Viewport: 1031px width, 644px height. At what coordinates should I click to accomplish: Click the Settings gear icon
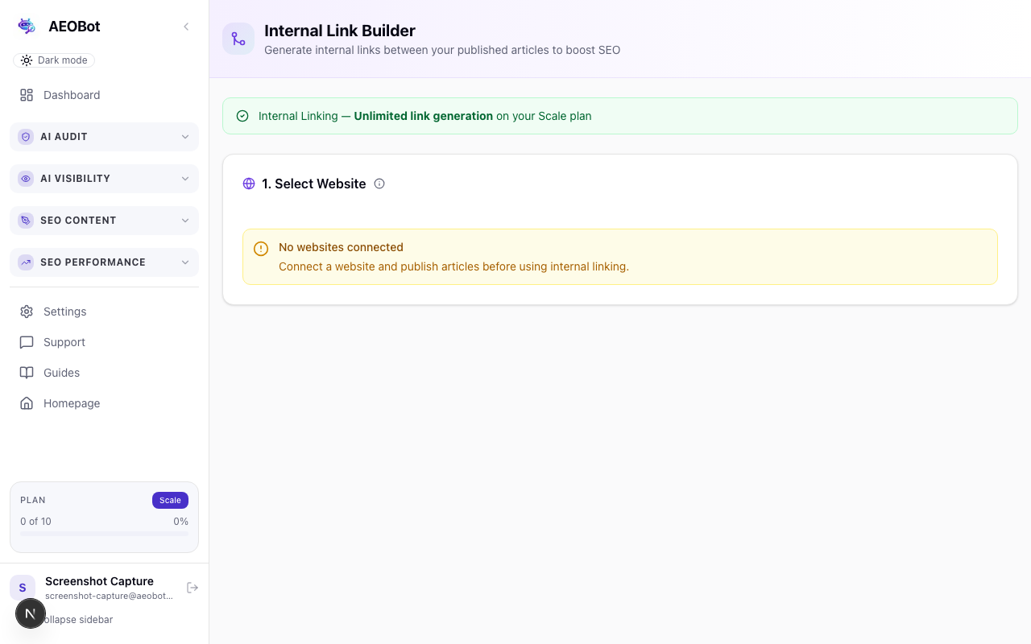(27, 312)
